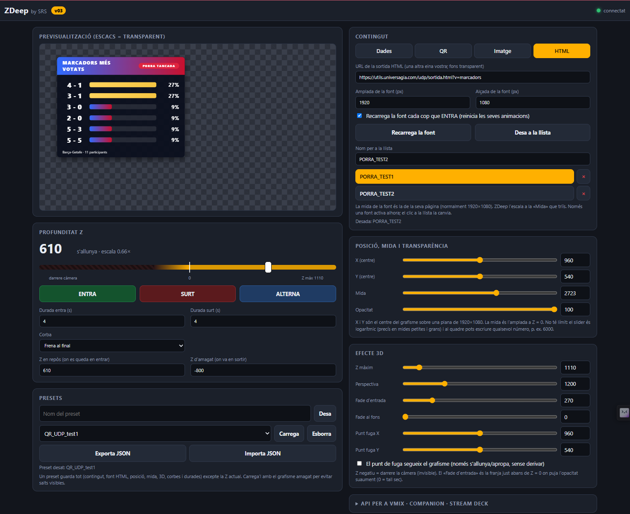The image size is (630, 514).
Task: Click Desa a la llista button
Action: 533,132
